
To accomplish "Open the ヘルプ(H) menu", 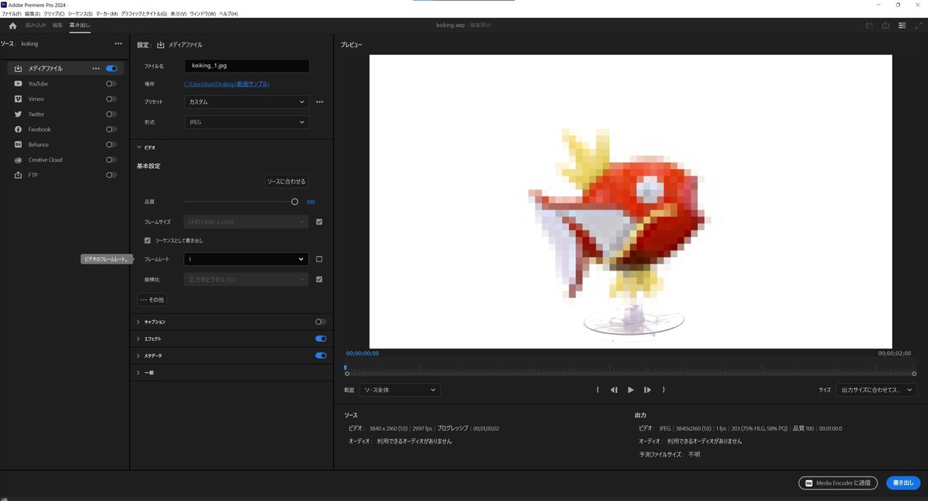I will [228, 14].
